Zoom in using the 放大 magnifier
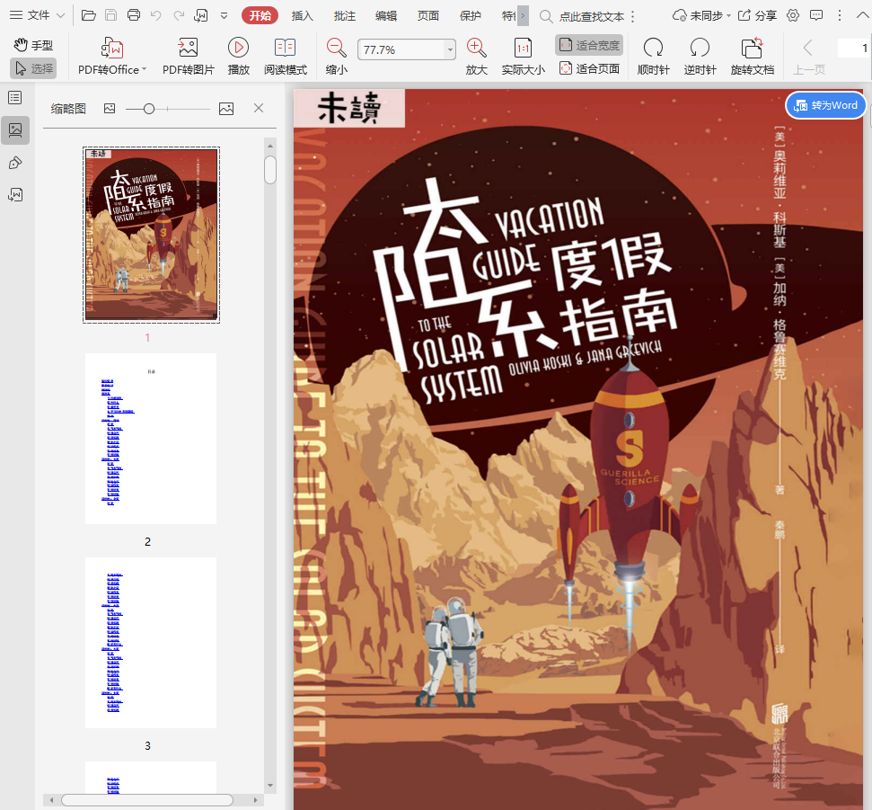 coord(476,49)
